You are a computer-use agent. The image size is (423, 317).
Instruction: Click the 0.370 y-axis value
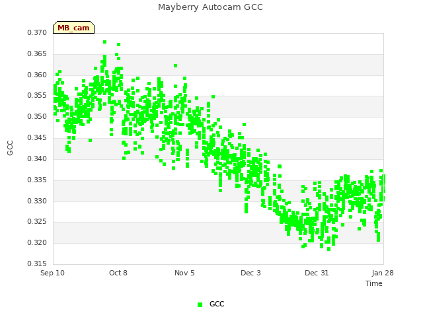[37, 32]
